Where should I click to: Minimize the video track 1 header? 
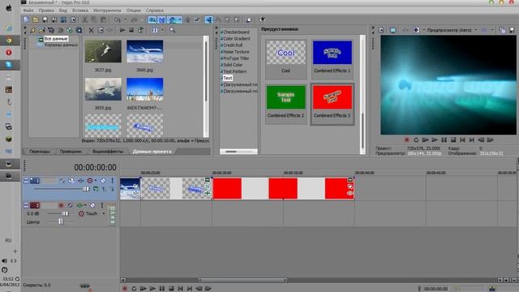click(26, 180)
